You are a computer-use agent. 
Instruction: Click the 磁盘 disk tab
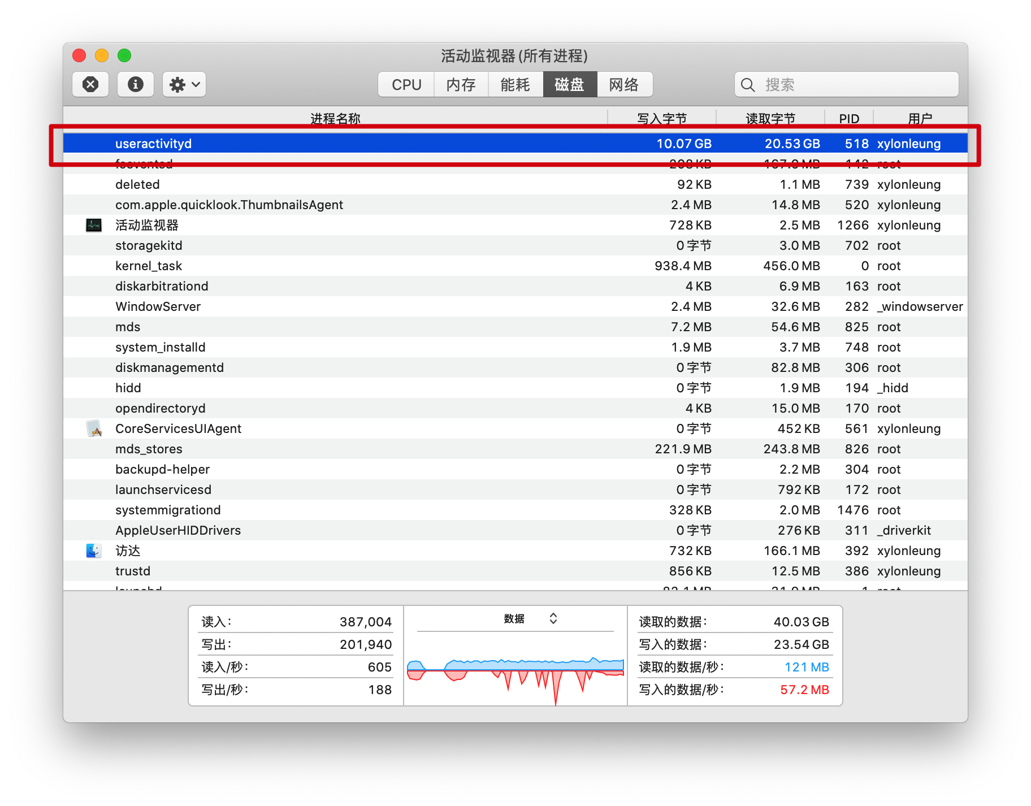(570, 85)
